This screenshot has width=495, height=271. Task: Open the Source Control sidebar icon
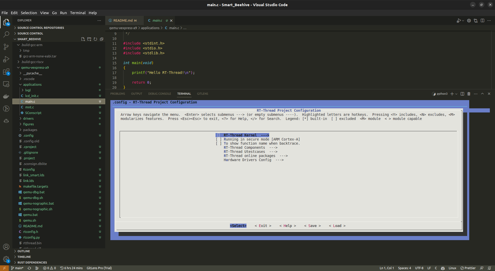6,47
